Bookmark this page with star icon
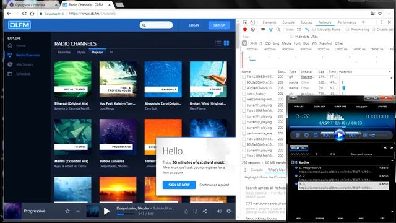The height and width of the screenshot is (223, 396). click(x=380, y=14)
